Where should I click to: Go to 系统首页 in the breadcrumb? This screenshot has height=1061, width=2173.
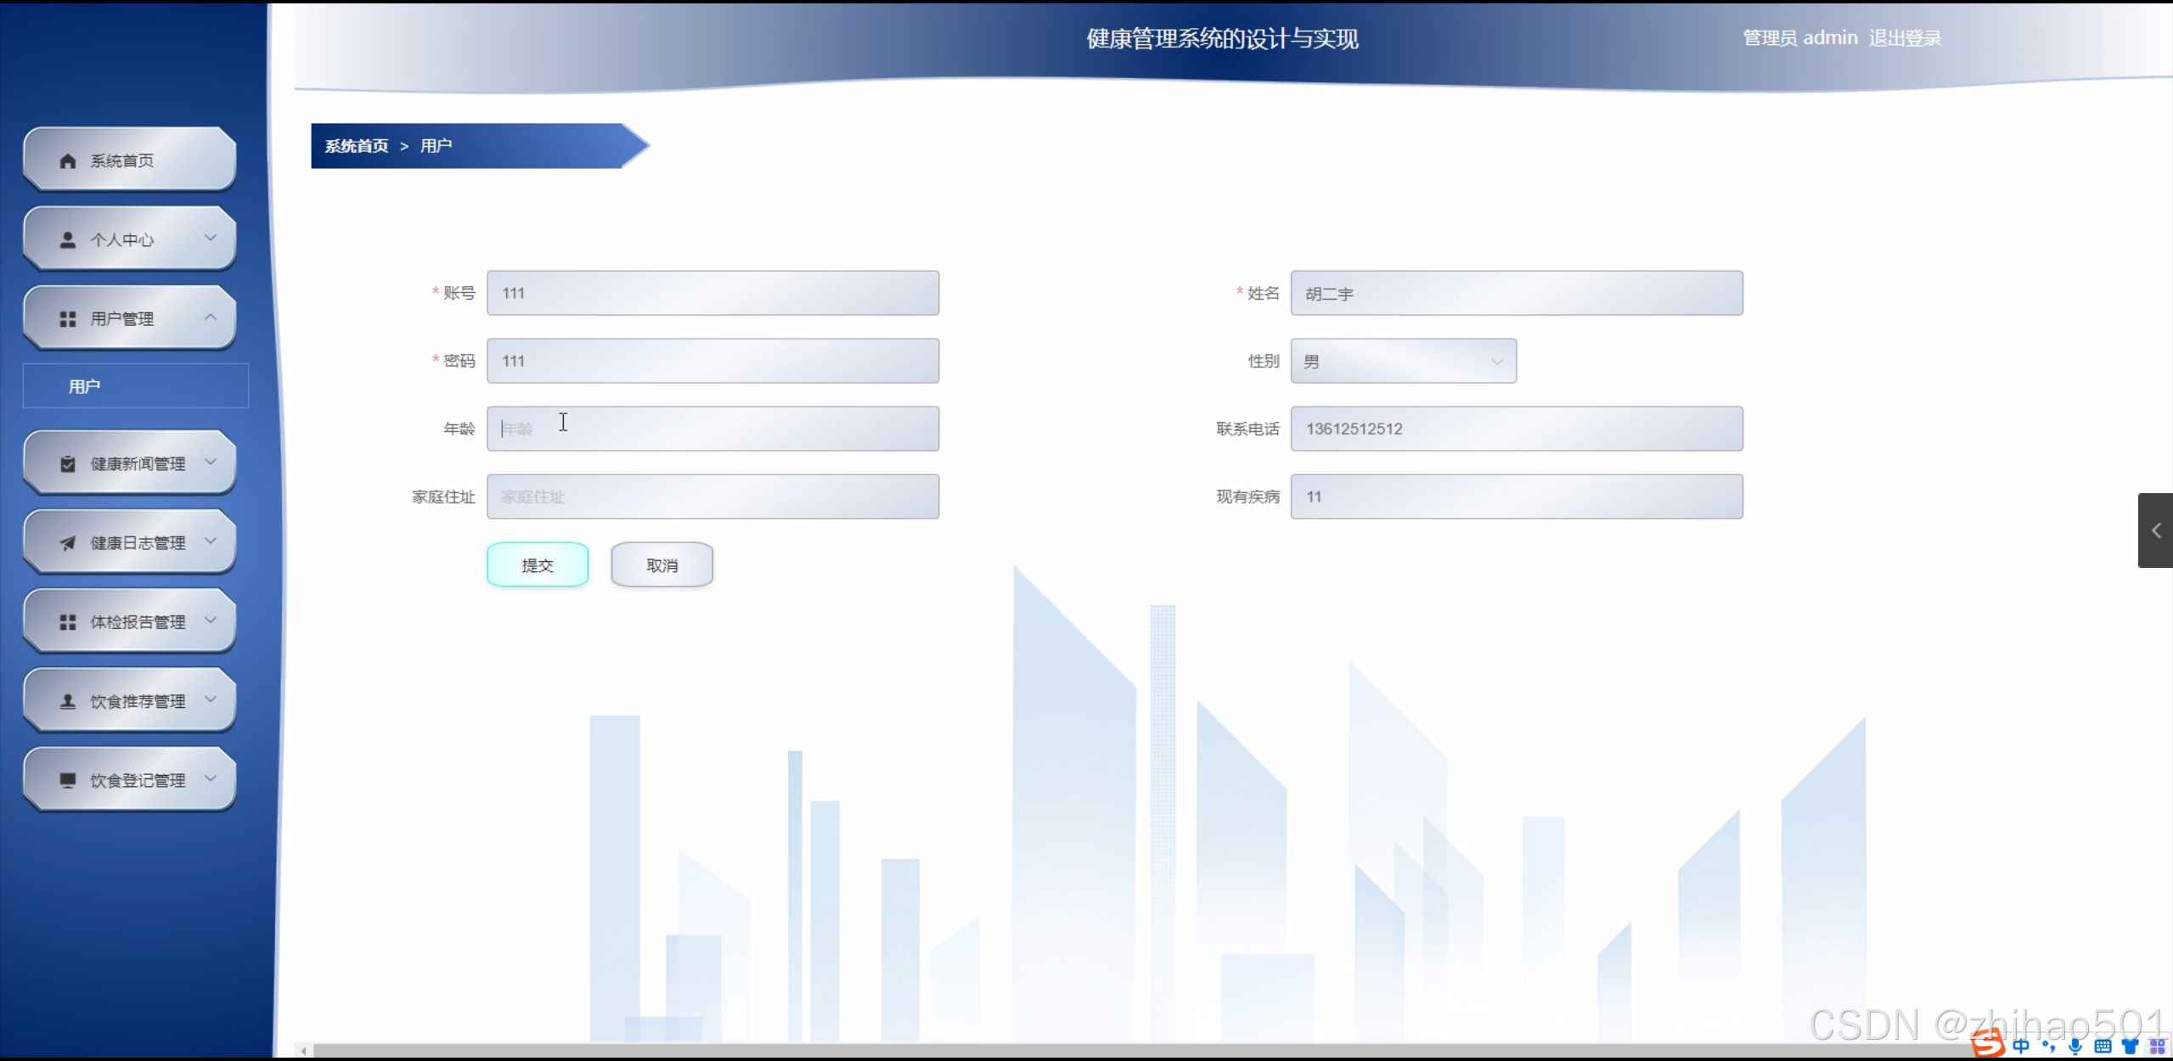coord(357,146)
